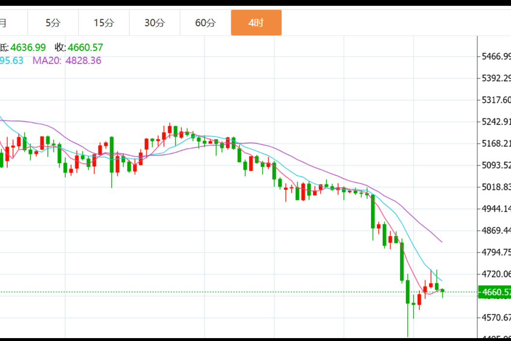The image size is (511, 341).
Task: Click the 4570.67 price axis label
Action: click(496, 317)
